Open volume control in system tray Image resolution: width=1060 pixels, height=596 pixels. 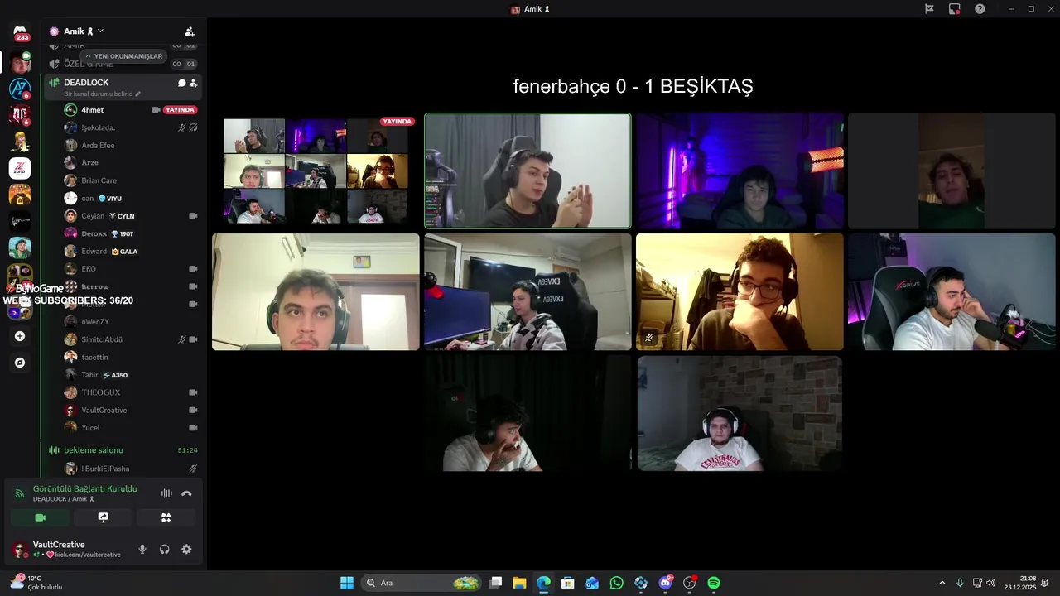991,583
